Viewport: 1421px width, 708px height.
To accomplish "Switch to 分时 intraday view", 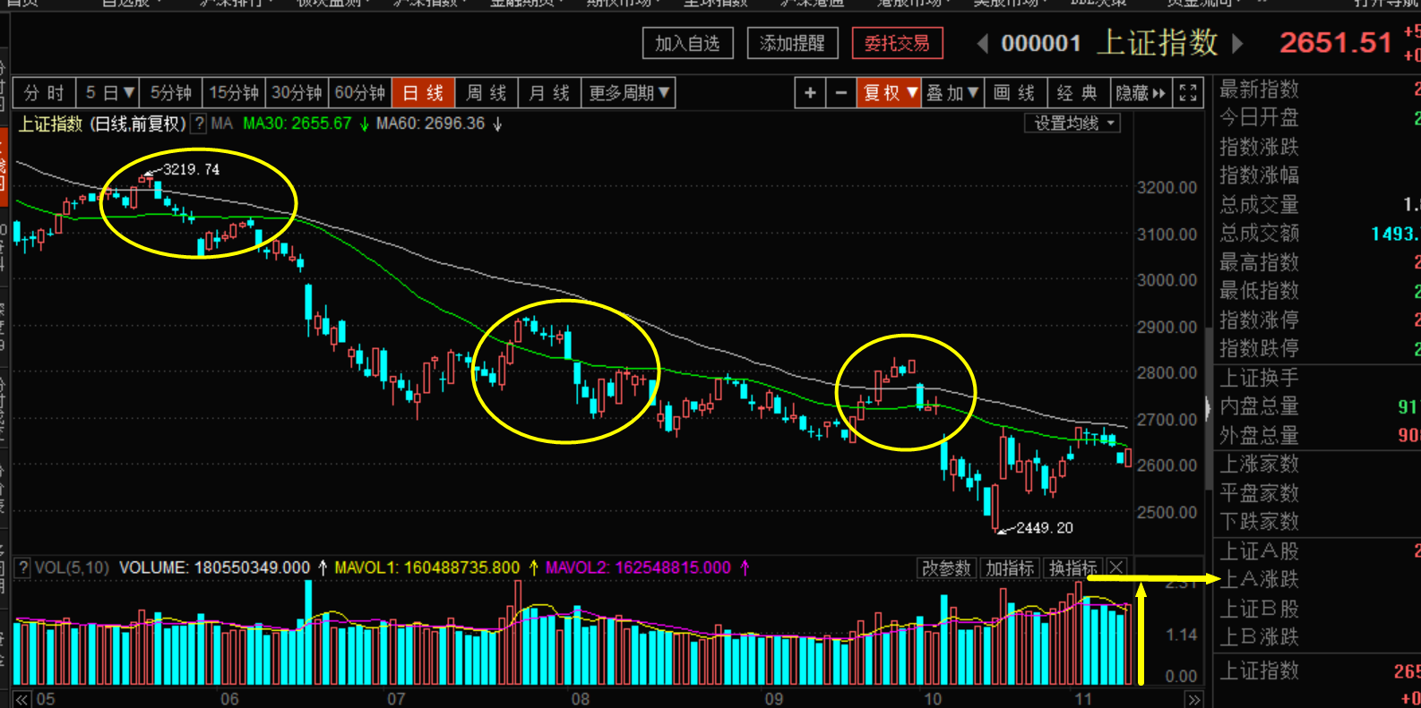I will coord(44,93).
